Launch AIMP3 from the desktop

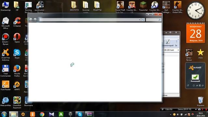pyautogui.click(x=17, y=85)
